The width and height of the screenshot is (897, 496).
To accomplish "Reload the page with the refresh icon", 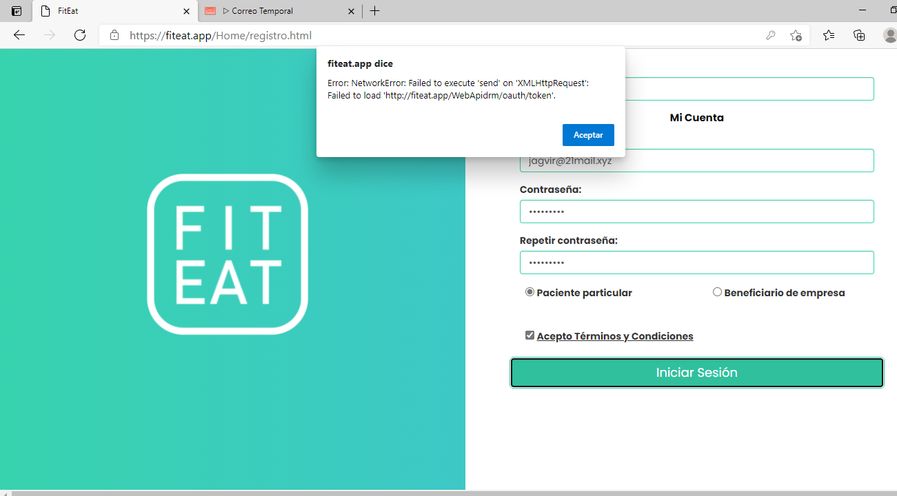I will (x=79, y=35).
